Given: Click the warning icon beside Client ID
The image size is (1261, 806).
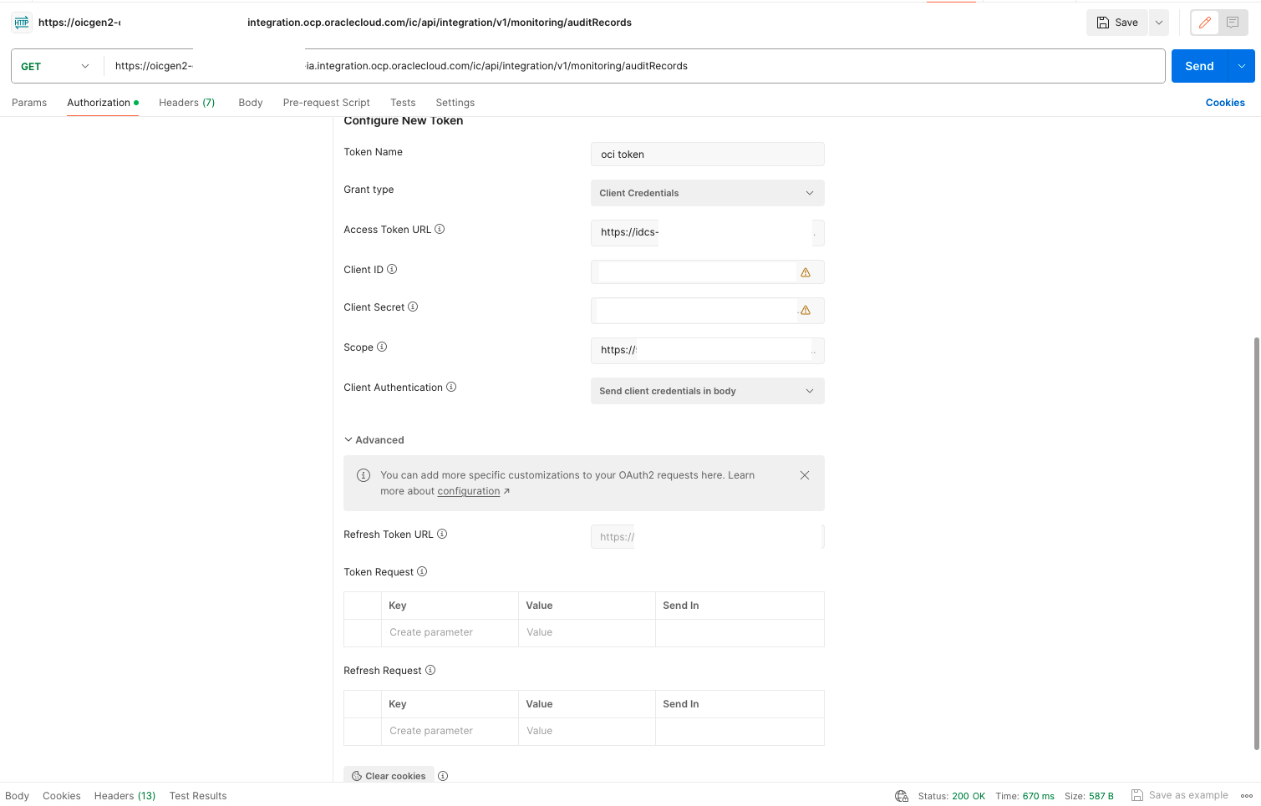Looking at the screenshot, I should tap(805, 271).
